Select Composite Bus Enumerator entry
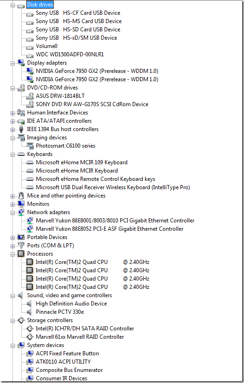The height and width of the screenshot is (383, 244). tap(69, 370)
